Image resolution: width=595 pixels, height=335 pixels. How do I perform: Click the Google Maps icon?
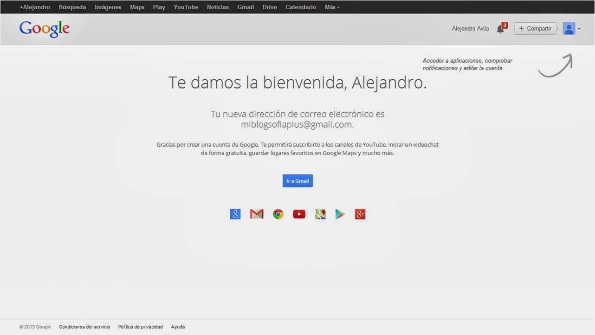(320, 214)
